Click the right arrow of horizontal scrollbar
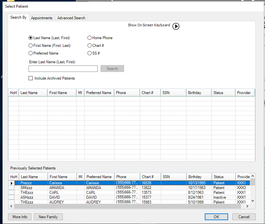The height and width of the screenshot is (224, 265). pos(247,206)
